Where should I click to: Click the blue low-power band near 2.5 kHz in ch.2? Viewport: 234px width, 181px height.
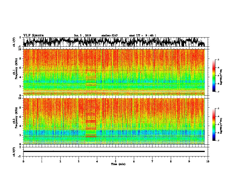click(114, 132)
